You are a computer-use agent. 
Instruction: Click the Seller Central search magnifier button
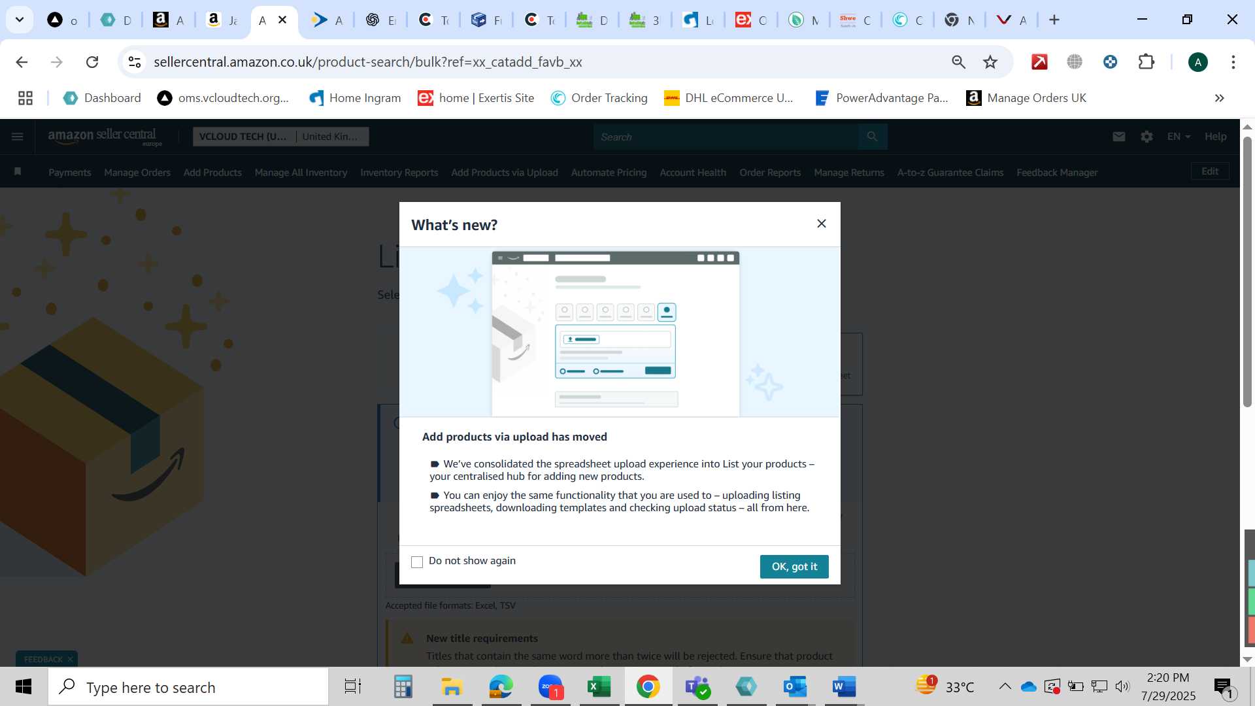coord(872,137)
